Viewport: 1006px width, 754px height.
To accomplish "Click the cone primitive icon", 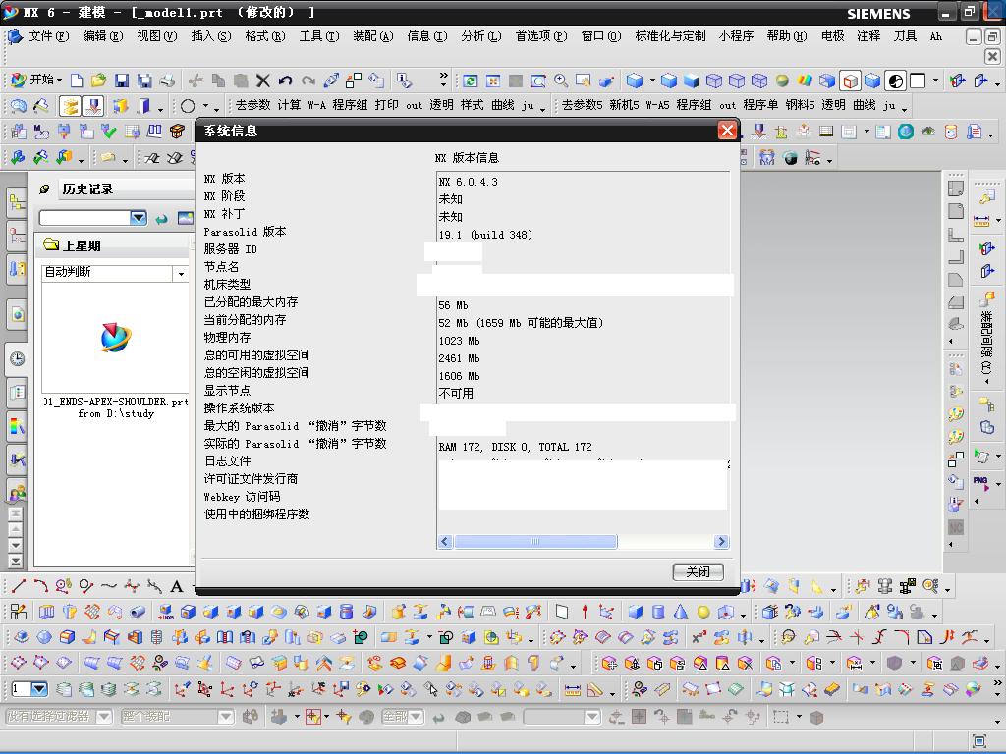I will [681, 612].
